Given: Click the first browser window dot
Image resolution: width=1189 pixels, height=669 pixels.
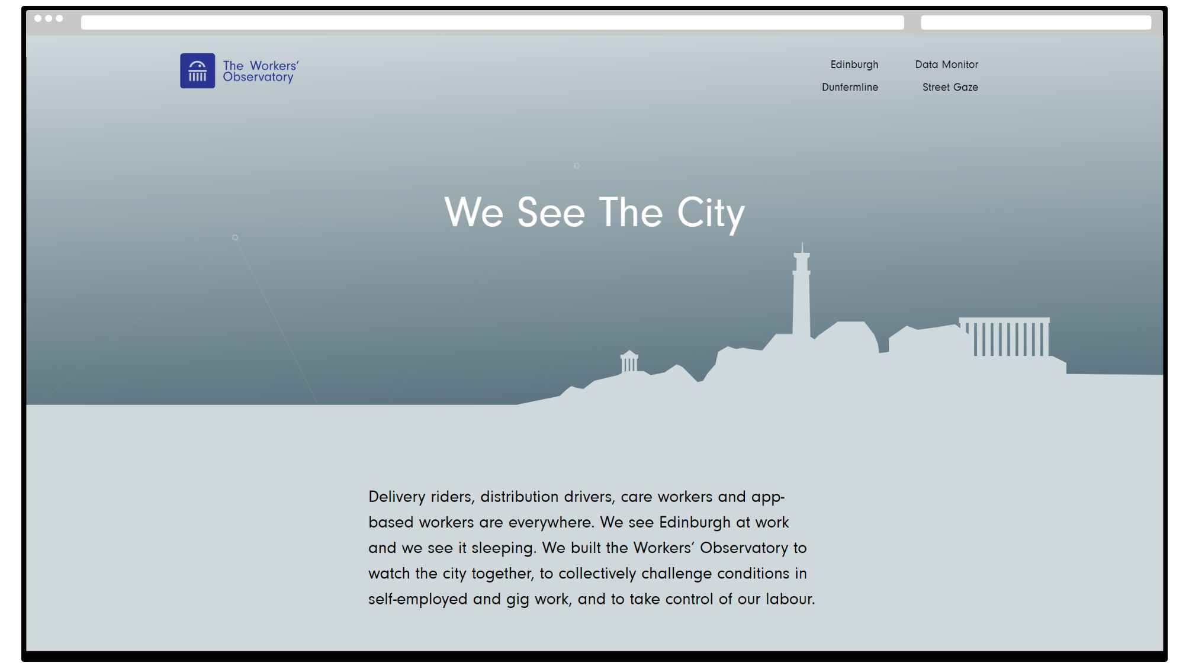Looking at the screenshot, I should (x=38, y=18).
